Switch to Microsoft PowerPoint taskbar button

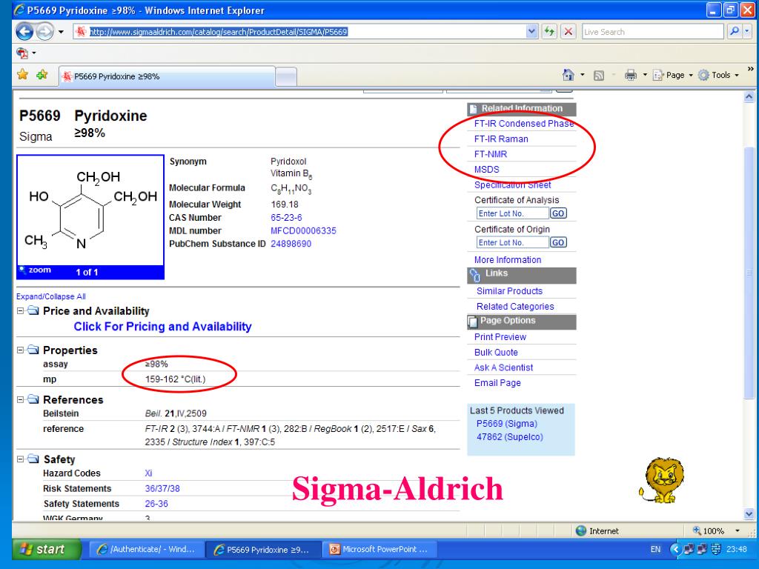click(379, 549)
